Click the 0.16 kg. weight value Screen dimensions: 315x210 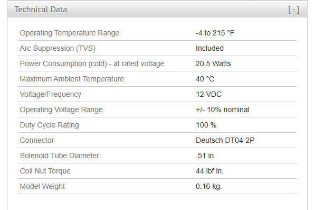click(x=209, y=186)
